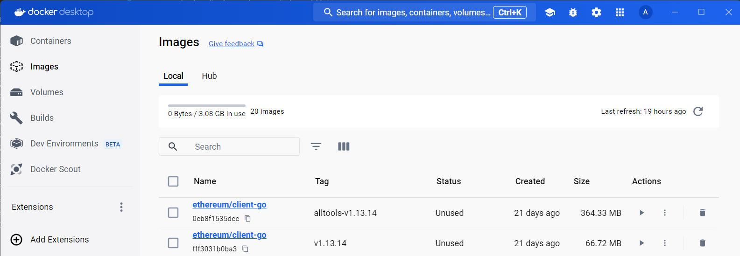Open more actions for alltools-v1.13.14 image
Viewport: 740px width, 256px height.
pyautogui.click(x=665, y=213)
